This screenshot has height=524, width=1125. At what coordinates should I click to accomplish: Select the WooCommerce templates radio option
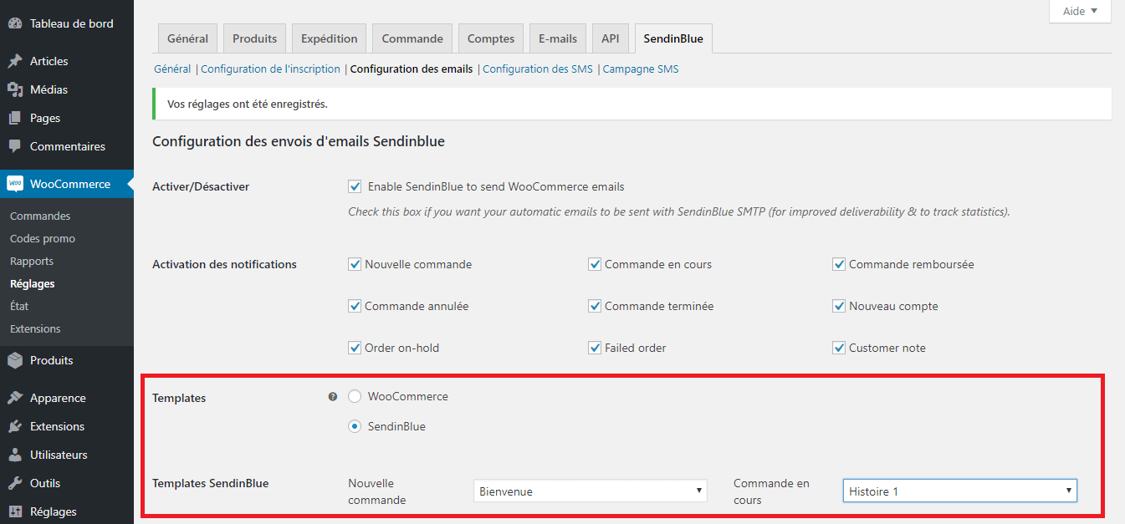pyautogui.click(x=355, y=396)
